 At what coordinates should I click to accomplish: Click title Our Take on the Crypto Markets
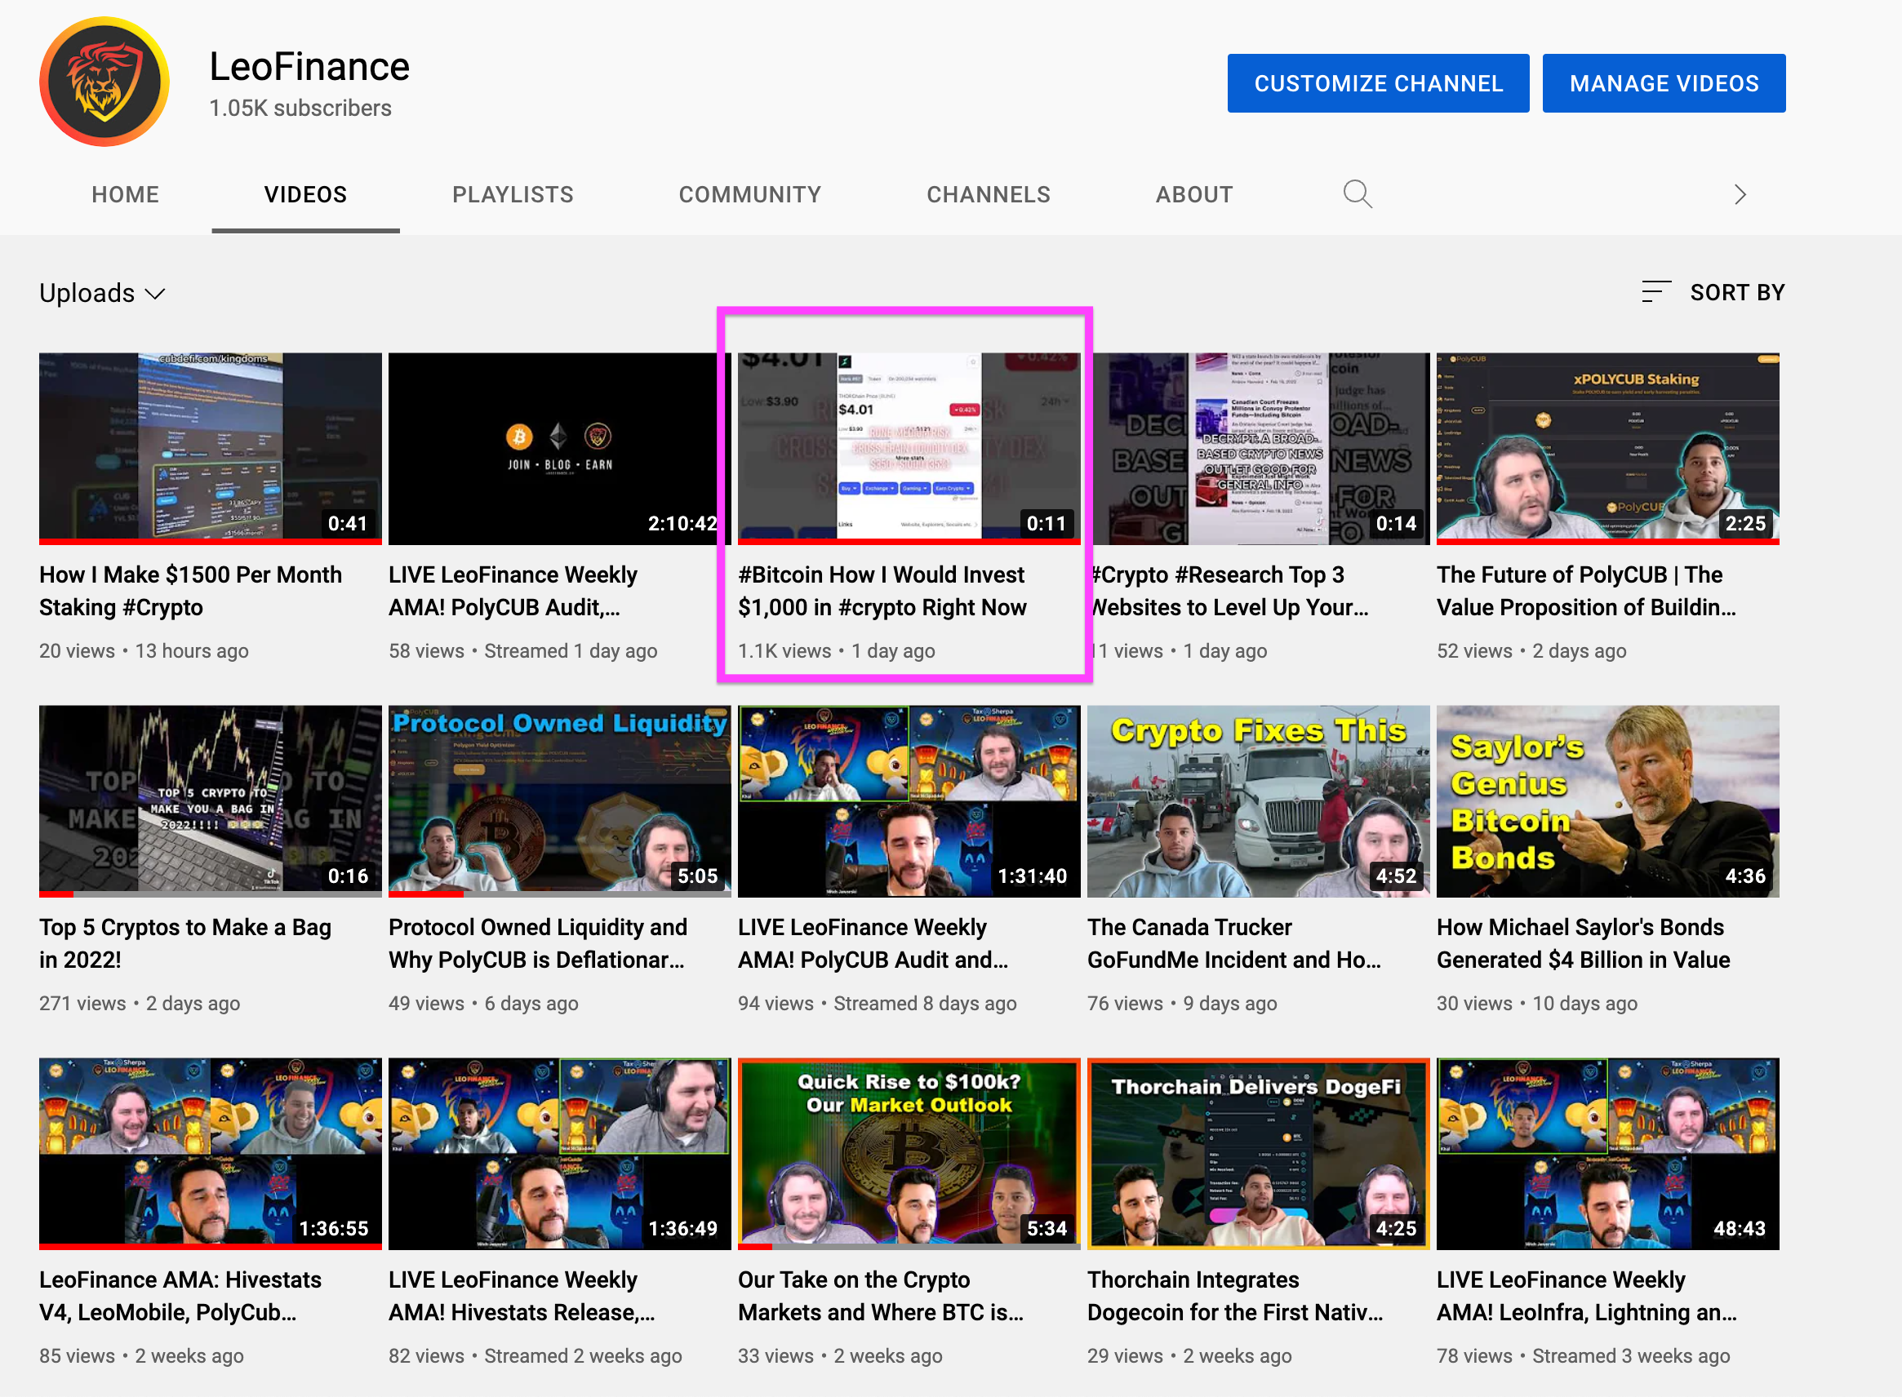(x=880, y=1296)
